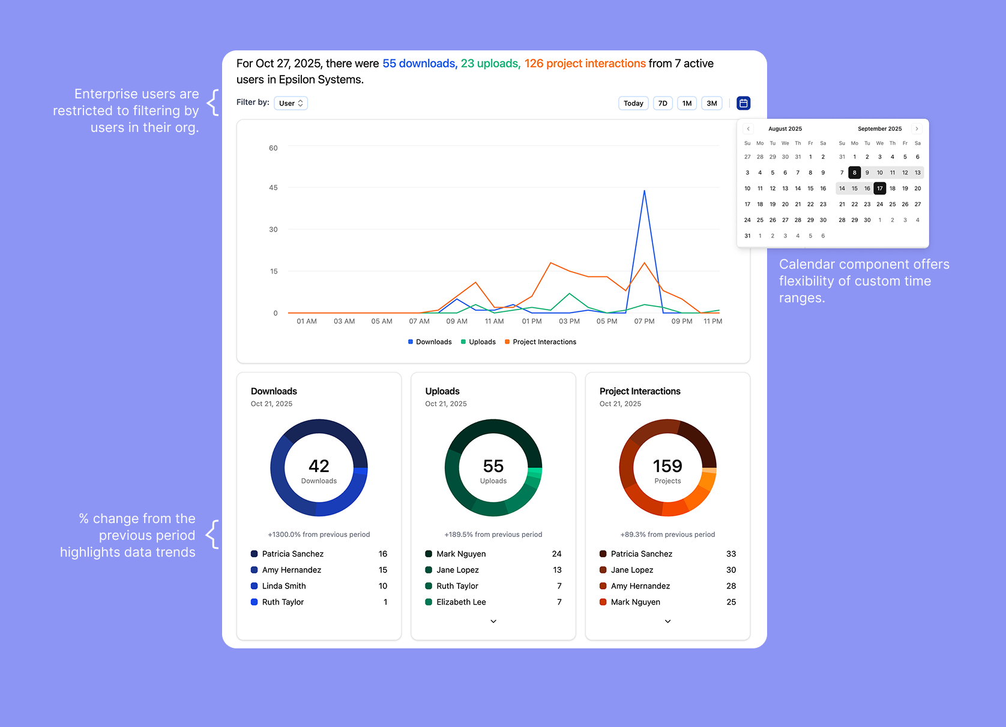Go to previous month in calendar

(748, 129)
